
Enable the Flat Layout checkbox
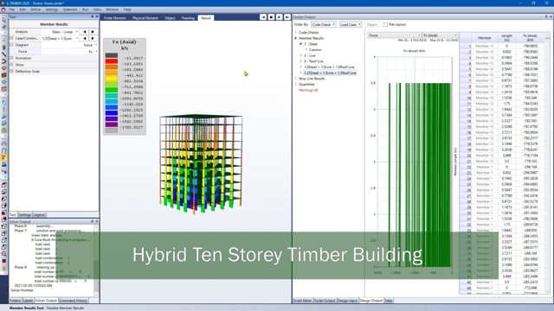click(x=385, y=25)
